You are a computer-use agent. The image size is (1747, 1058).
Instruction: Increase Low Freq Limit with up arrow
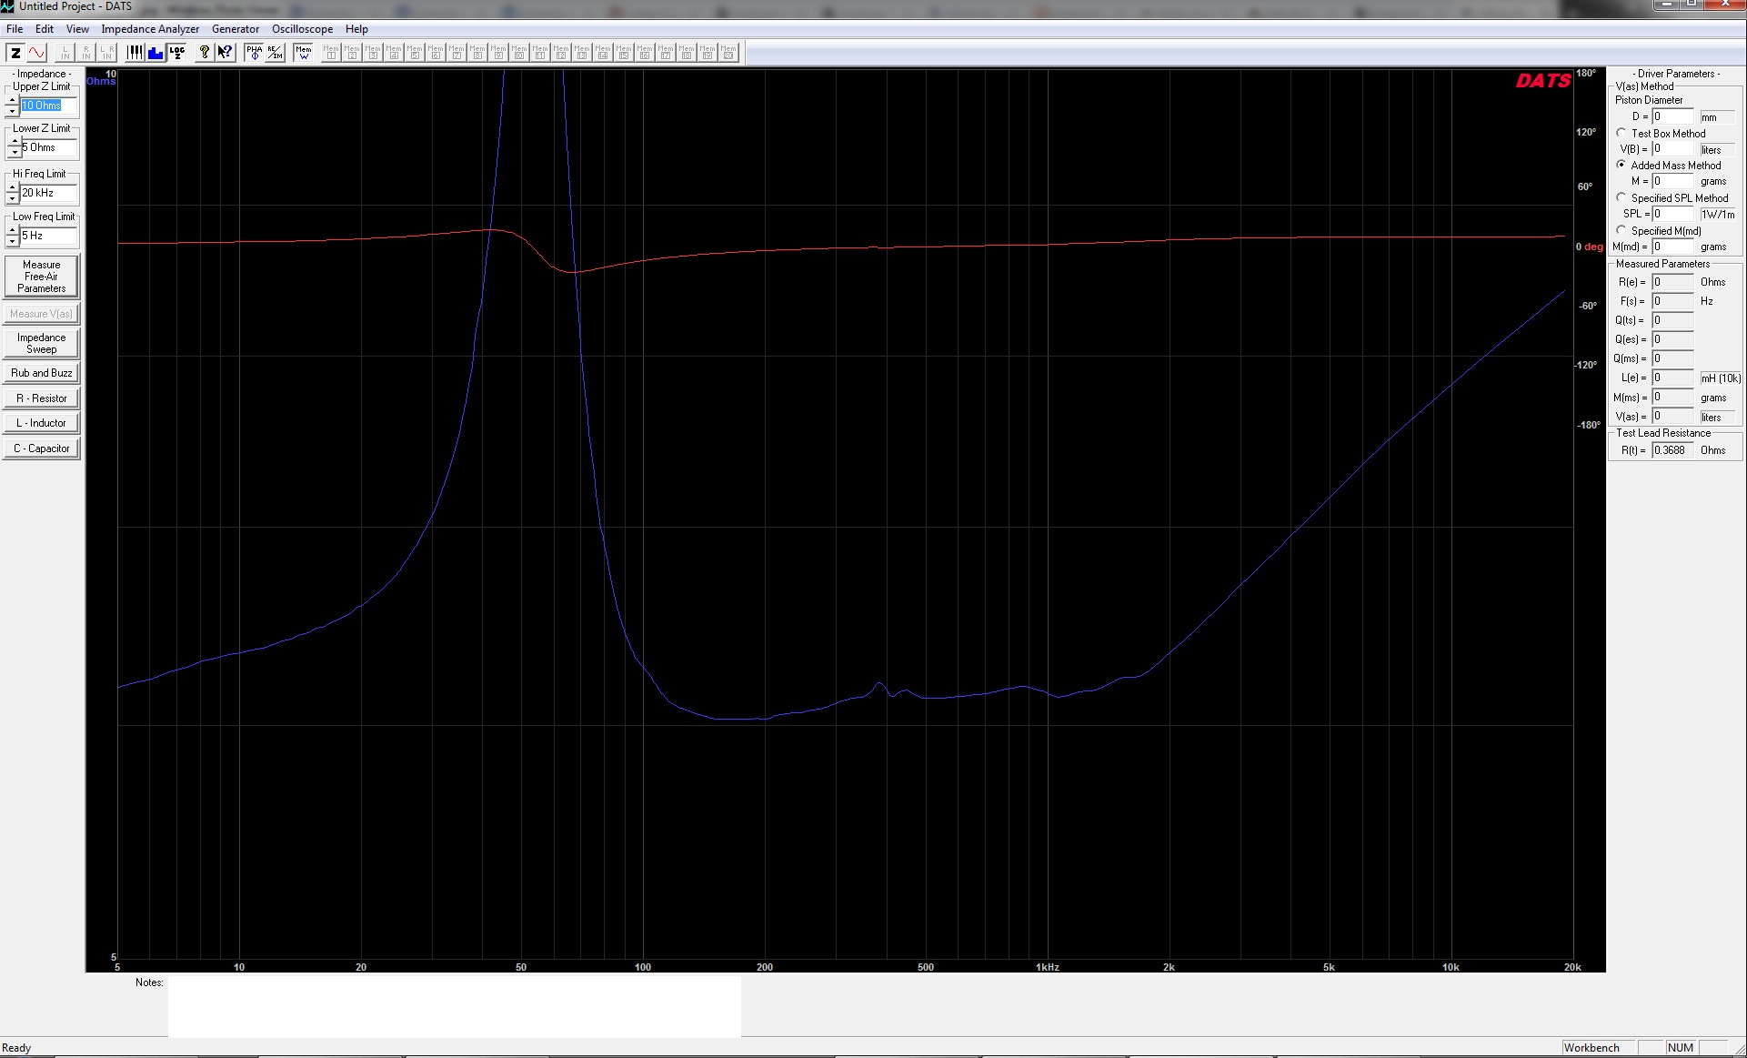tap(12, 230)
